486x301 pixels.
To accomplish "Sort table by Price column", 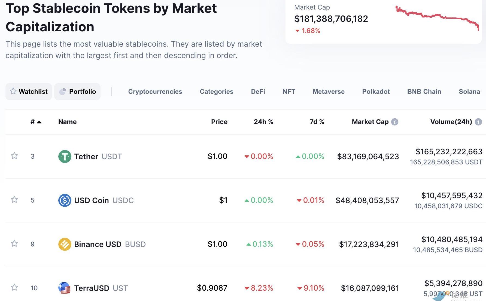I will coord(219,122).
